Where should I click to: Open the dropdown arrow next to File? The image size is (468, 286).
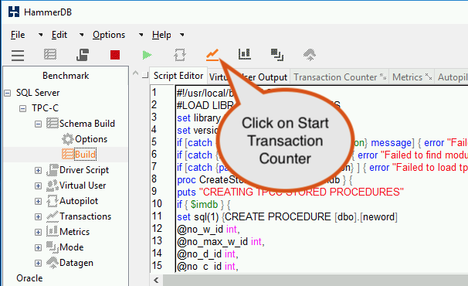point(41,35)
